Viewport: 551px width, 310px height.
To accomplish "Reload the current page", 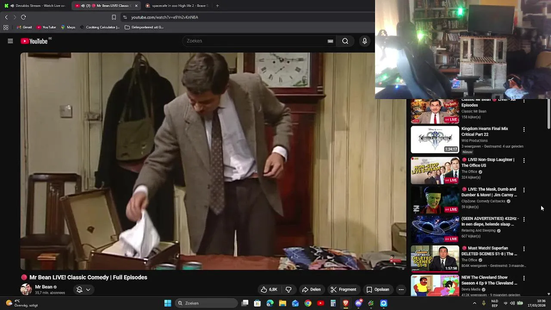I will [24, 17].
